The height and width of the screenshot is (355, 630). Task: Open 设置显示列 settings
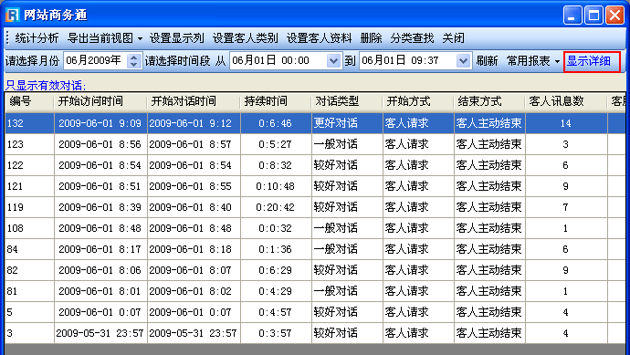[177, 38]
